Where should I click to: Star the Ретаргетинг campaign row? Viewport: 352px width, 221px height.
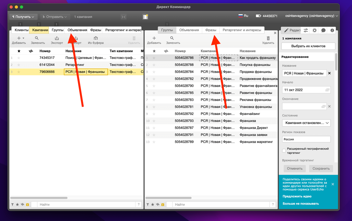pos(19,65)
